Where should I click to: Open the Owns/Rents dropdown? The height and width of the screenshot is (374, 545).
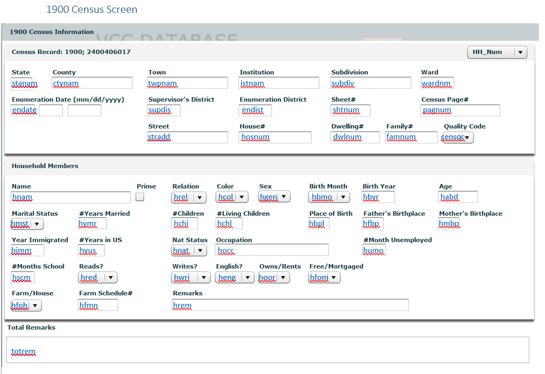(274, 278)
